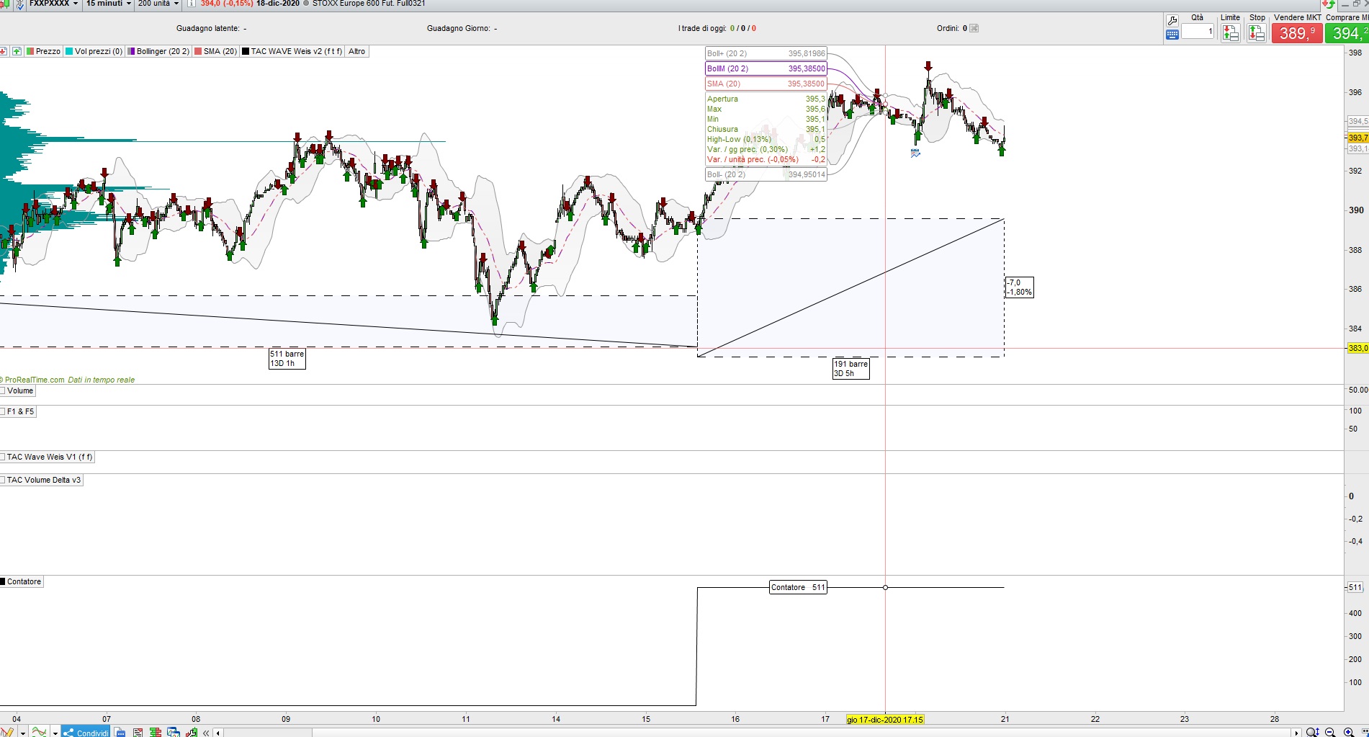Click the green up-arrow icon left of Prezzo

coord(16,51)
